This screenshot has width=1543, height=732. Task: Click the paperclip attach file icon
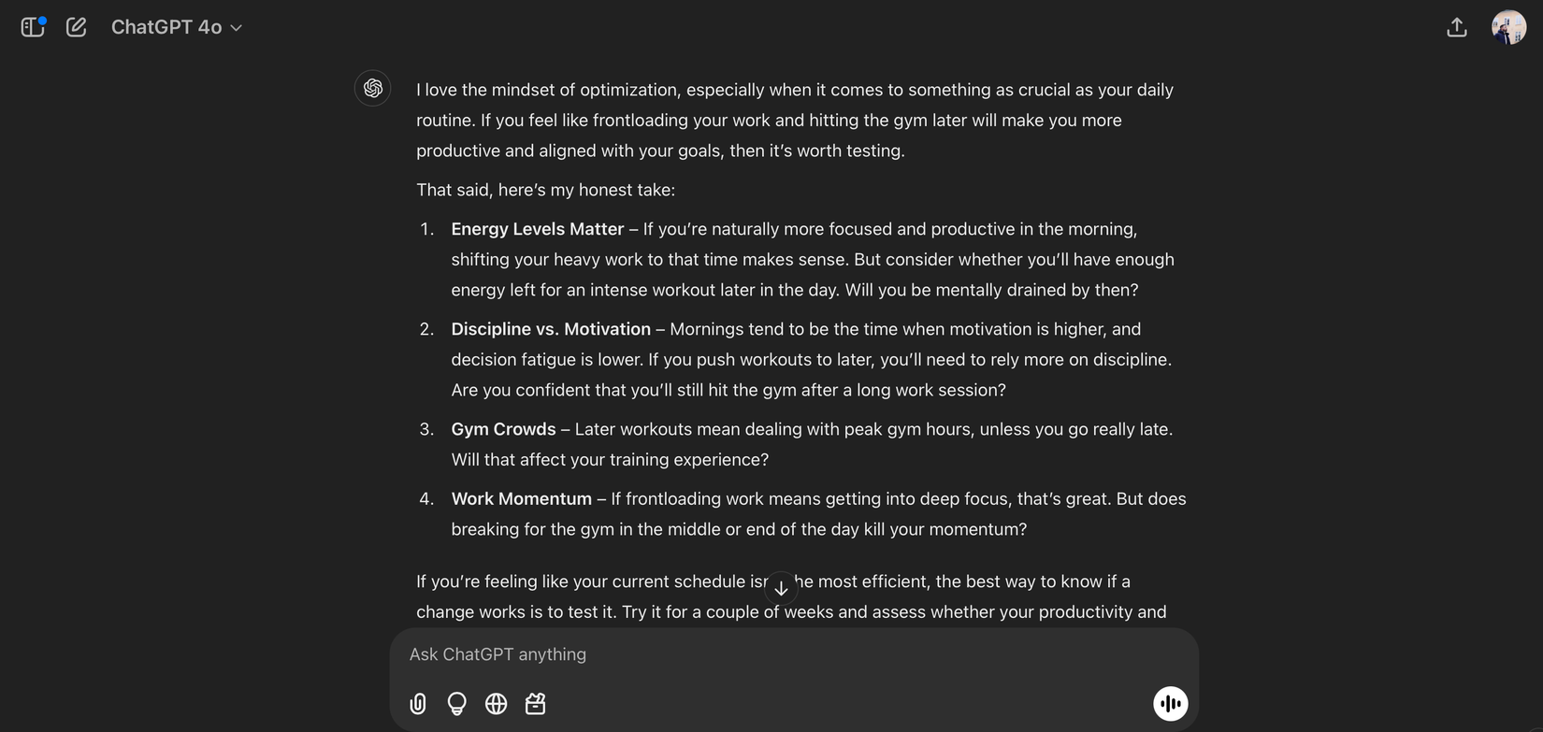pyautogui.click(x=418, y=704)
